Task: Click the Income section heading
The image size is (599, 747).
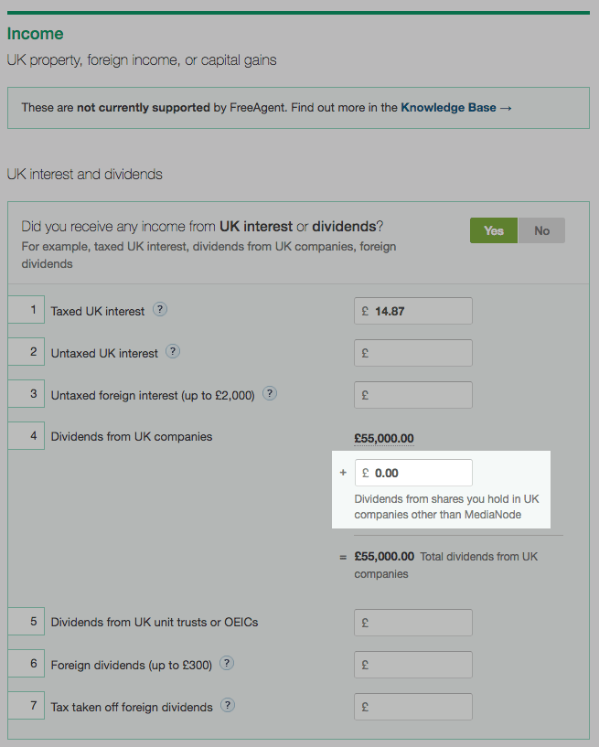Action: 36,34
